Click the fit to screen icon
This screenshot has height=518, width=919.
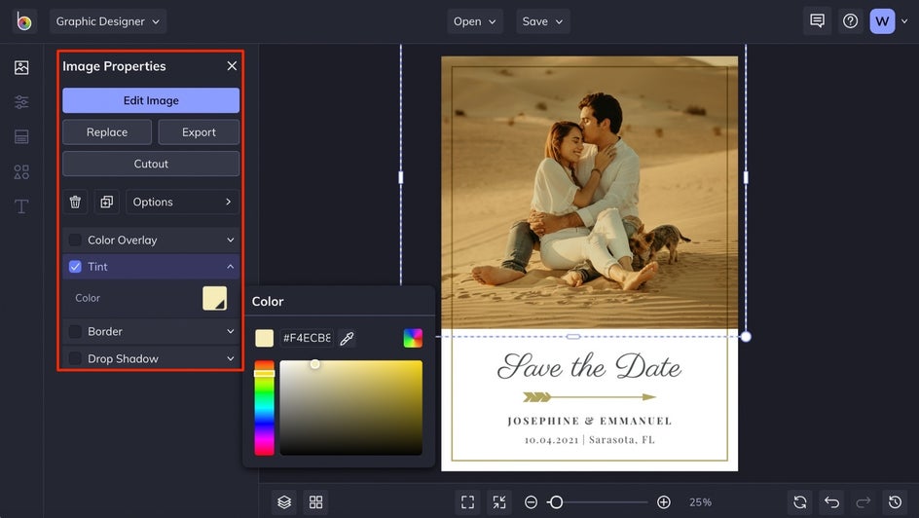(x=467, y=502)
